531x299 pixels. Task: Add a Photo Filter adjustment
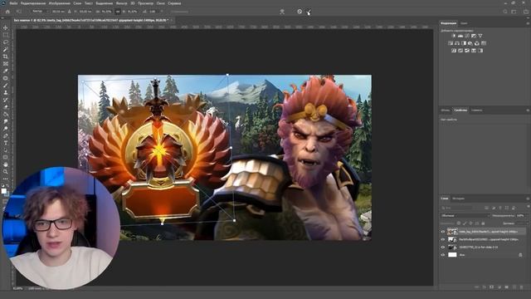470,43
